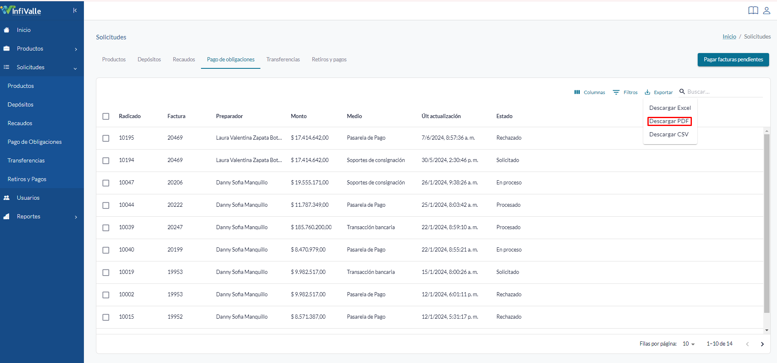Switch to the Depósitos tab
The image size is (777, 363).
pos(149,60)
